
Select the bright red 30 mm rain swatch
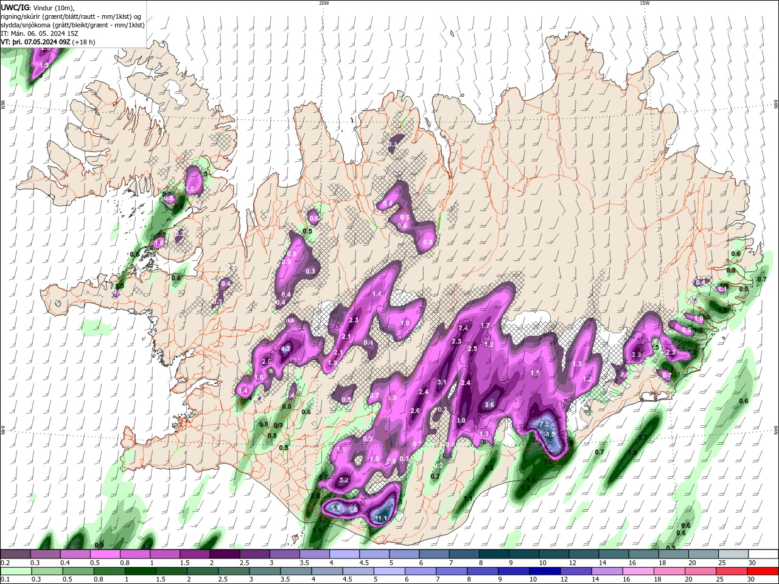pos(763,571)
